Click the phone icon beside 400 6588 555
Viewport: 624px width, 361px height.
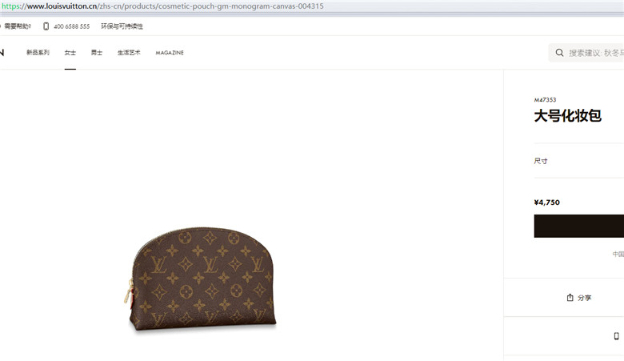coord(46,26)
